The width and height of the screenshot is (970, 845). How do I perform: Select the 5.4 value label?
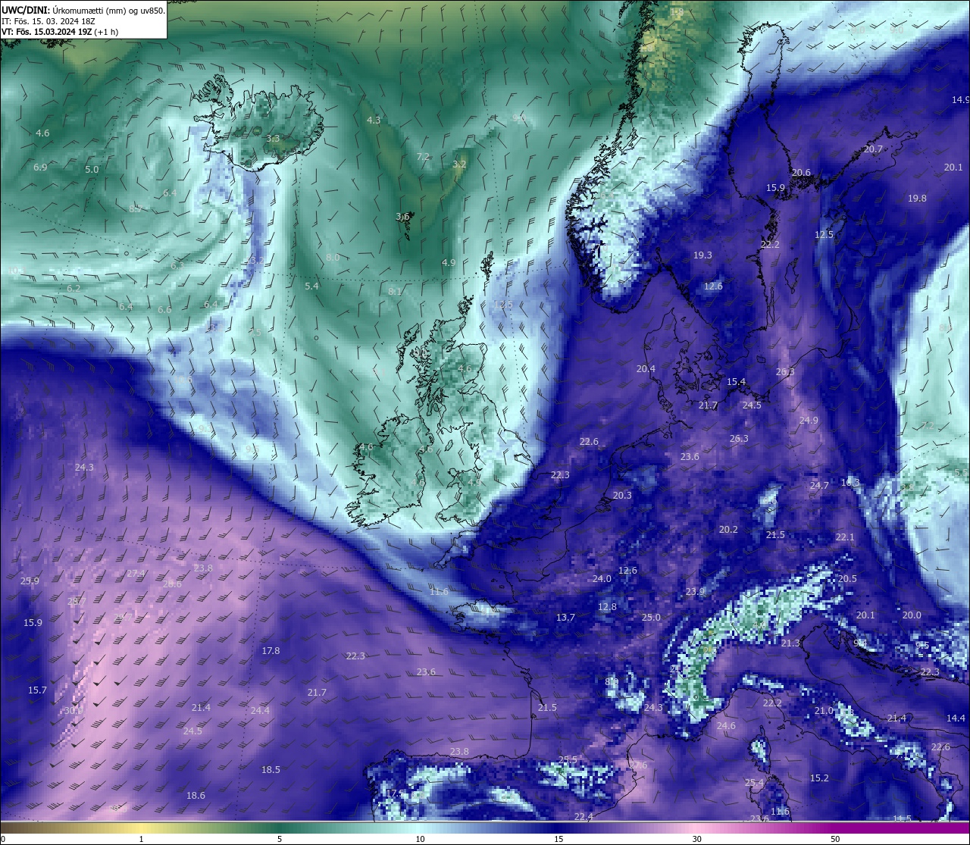click(x=311, y=286)
